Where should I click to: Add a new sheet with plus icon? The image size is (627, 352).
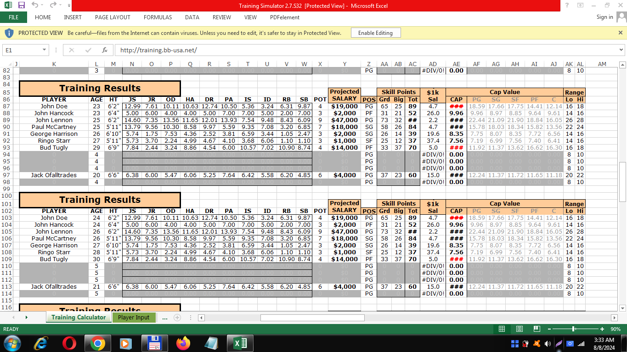click(x=177, y=318)
